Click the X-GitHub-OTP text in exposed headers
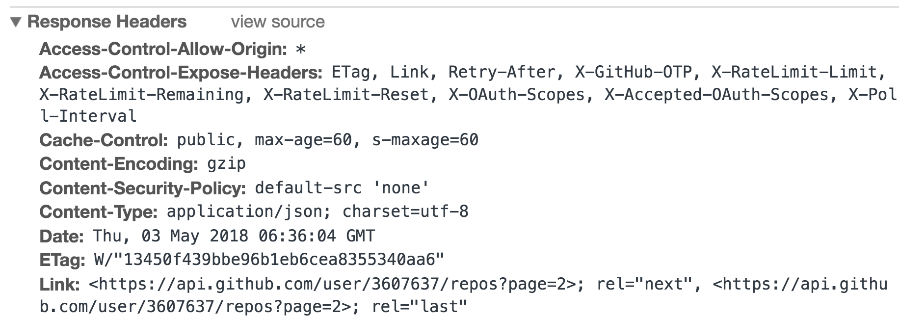899x318 pixels. click(x=633, y=73)
